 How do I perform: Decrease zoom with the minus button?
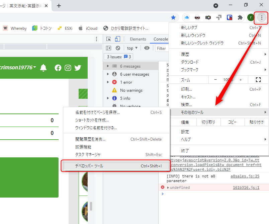215,80
